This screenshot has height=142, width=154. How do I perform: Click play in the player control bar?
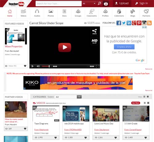pyautogui.click(x=32, y=66)
